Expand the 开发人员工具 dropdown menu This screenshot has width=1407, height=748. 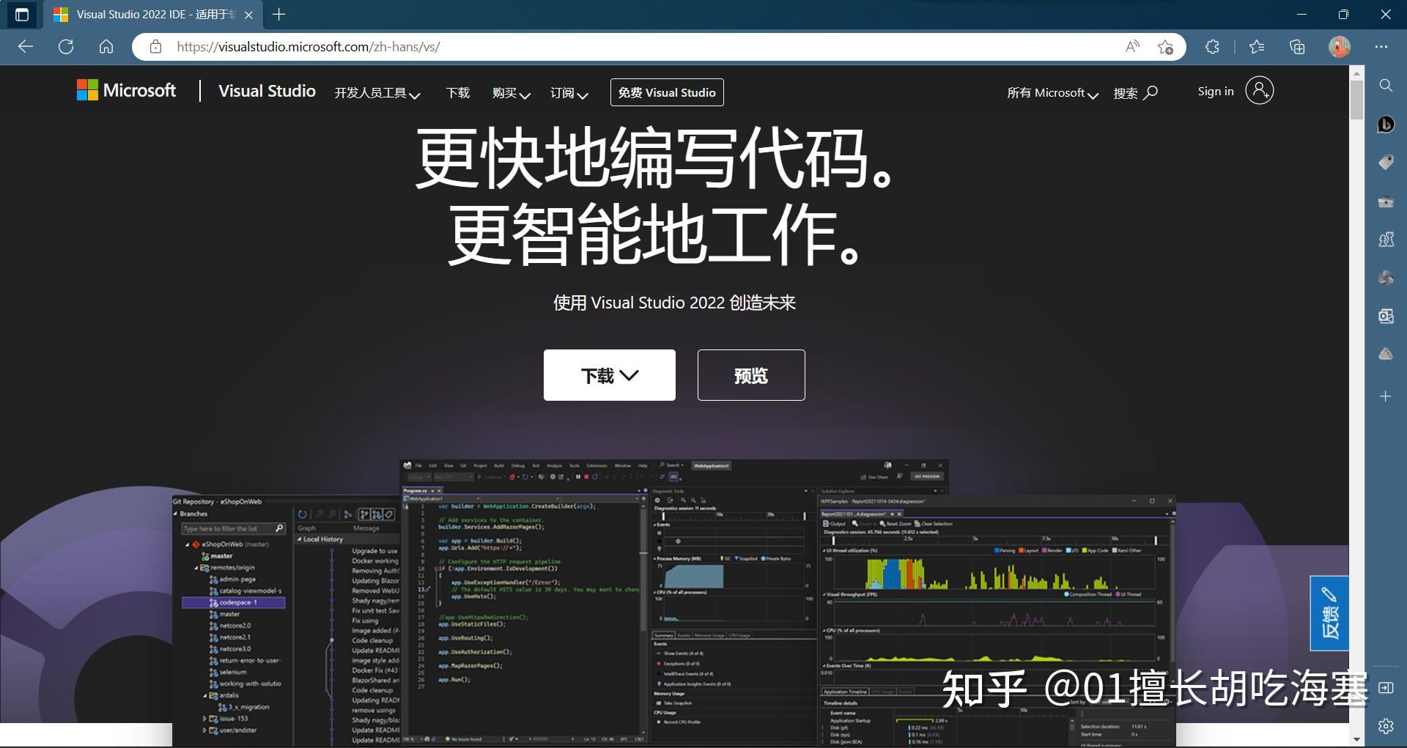tap(377, 93)
